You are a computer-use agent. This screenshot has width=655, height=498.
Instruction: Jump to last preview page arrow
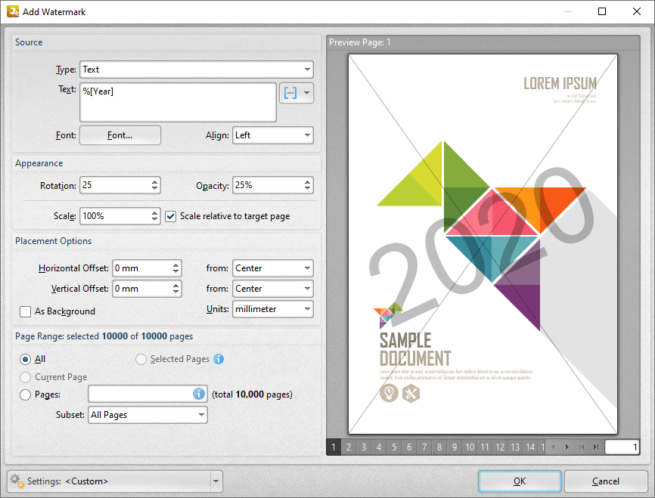point(596,447)
